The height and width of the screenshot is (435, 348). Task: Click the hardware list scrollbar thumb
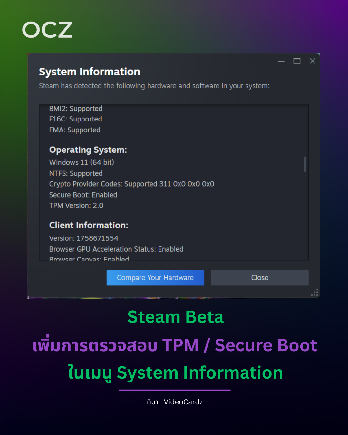(305, 164)
